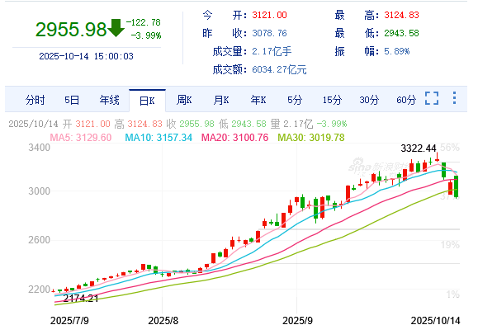Screen dimensions: 478x325
Task: Select the 日K tab
Action: pos(147,101)
